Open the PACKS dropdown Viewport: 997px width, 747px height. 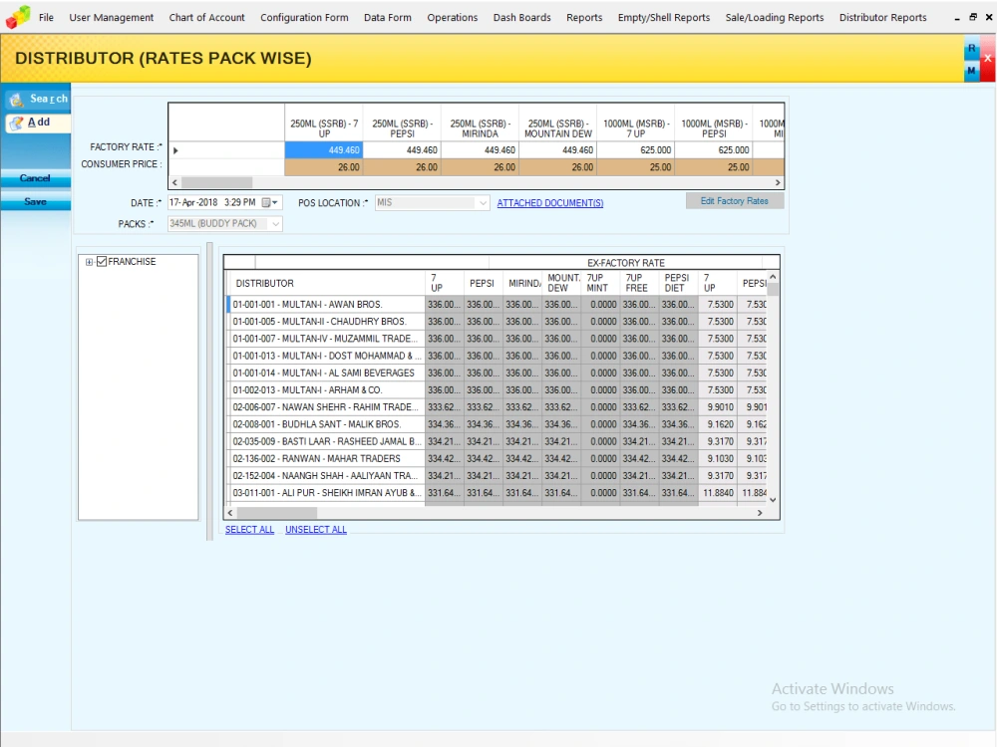tap(276, 223)
